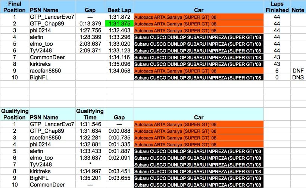Click the 'DNS' note cell
Screen dimensions: 306x188
coord(298,77)
